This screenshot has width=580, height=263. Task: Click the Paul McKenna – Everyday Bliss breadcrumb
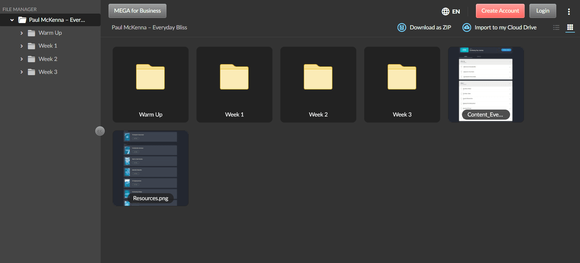[x=149, y=27]
